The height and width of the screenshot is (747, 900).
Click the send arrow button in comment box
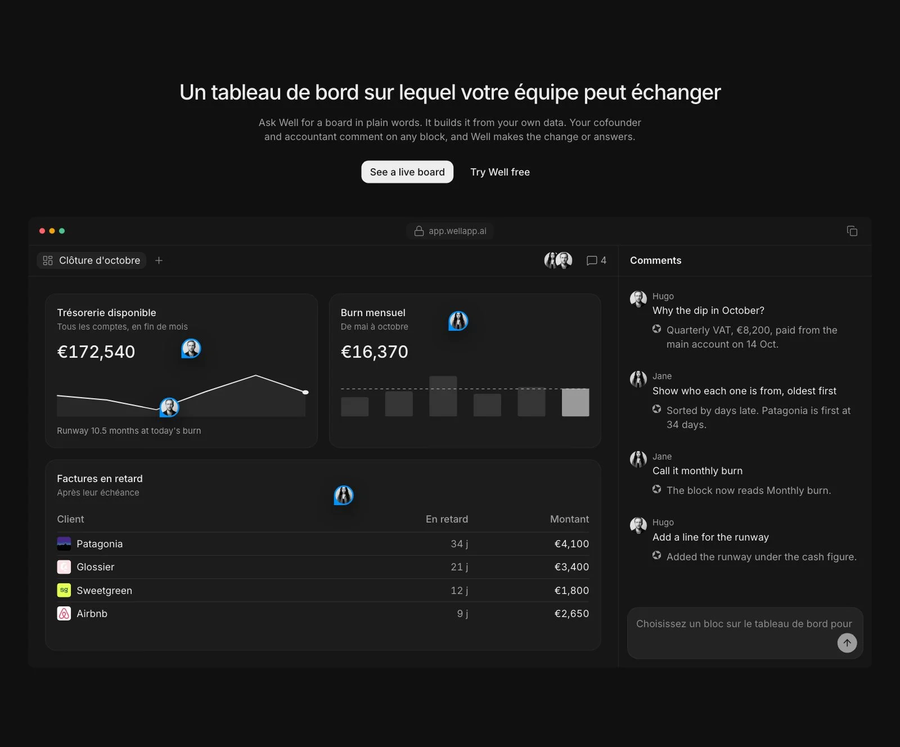847,642
